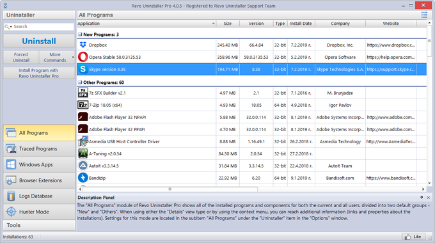Click the sort arrow on Application column
This screenshot has height=243, width=435.
click(213, 24)
